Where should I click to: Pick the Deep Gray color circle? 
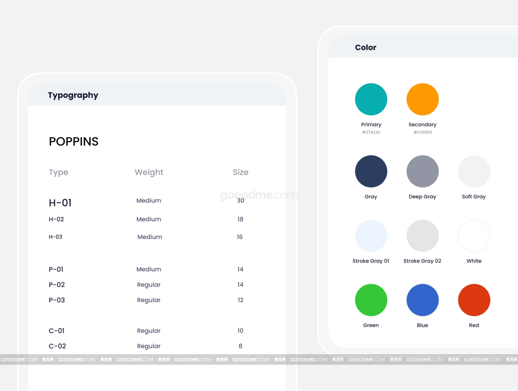pyautogui.click(x=422, y=171)
